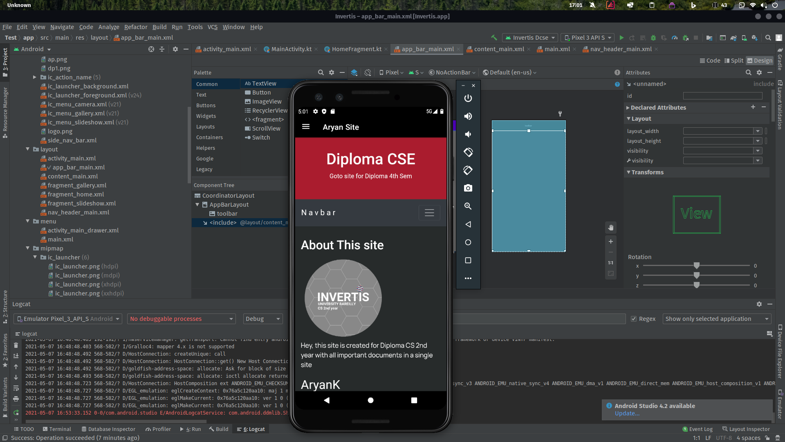Image resolution: width=785 pixels, height=442 pixels.
Task: Toggle the Regex checkbox in Logcat
Action: click(x=634, y=319)
